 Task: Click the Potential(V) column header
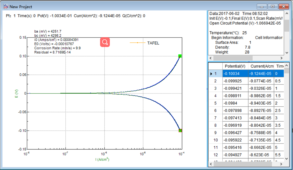235,66
